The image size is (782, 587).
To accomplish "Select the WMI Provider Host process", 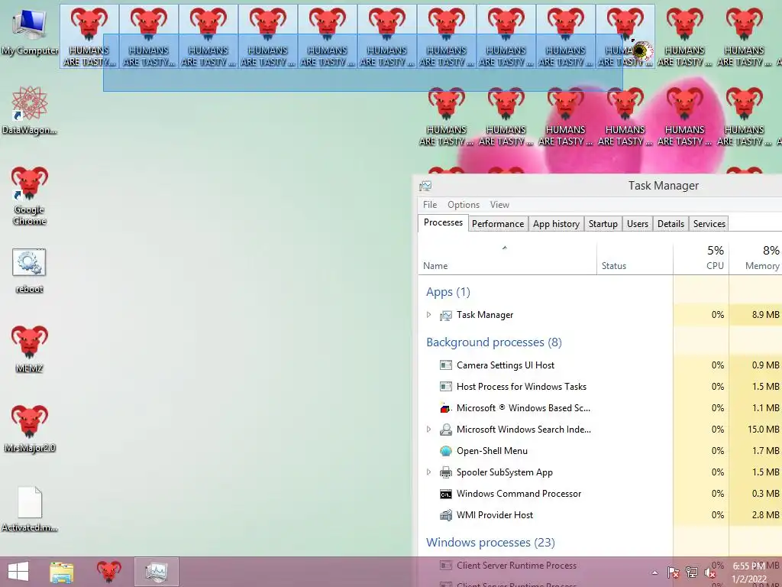I will (600, 516).
